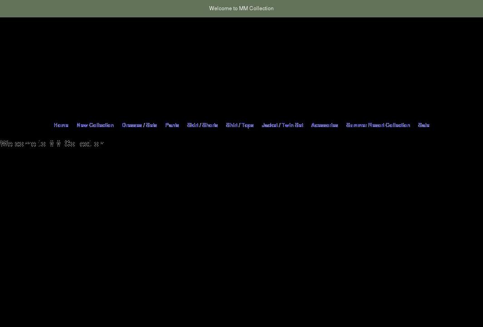Click the Accessories menu item
This screenshot has height=327, width=483.
pyautogui.click(x=325, y=125)
